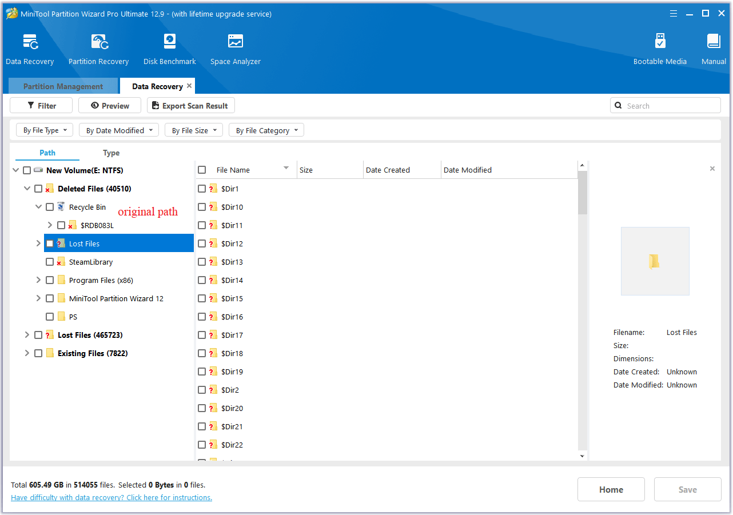Switch to the Type view tab
This screenshot has width=733, height=515.
click(111, 153)
